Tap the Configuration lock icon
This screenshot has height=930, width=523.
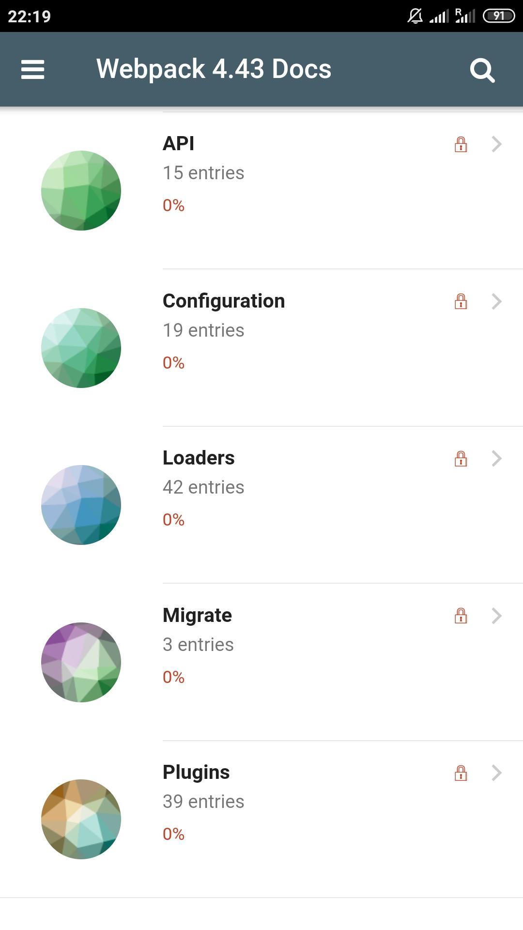[x=461, y=301]
